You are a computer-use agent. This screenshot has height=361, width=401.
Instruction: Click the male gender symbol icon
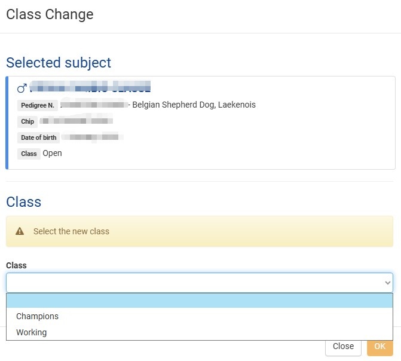point(22,89)
